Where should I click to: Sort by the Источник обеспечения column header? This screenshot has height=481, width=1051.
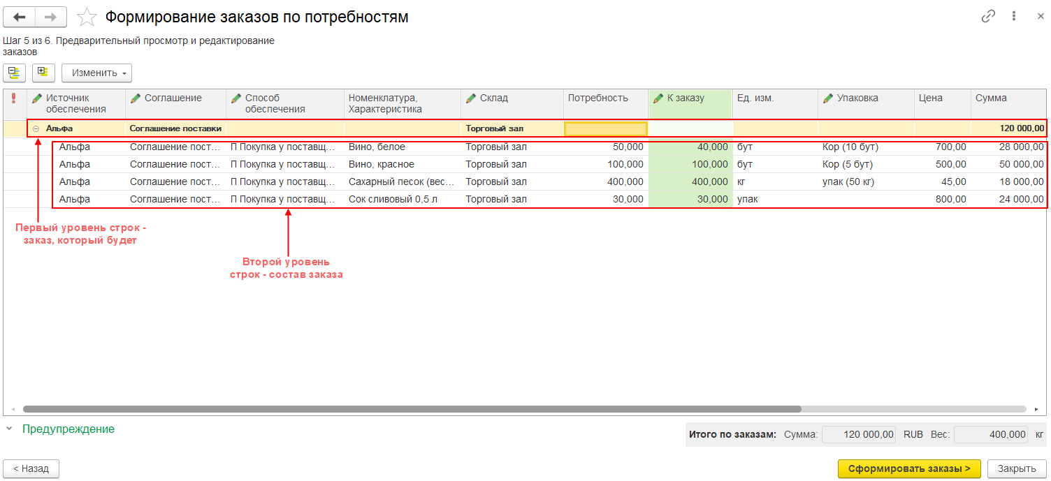[x=76, y=103]
